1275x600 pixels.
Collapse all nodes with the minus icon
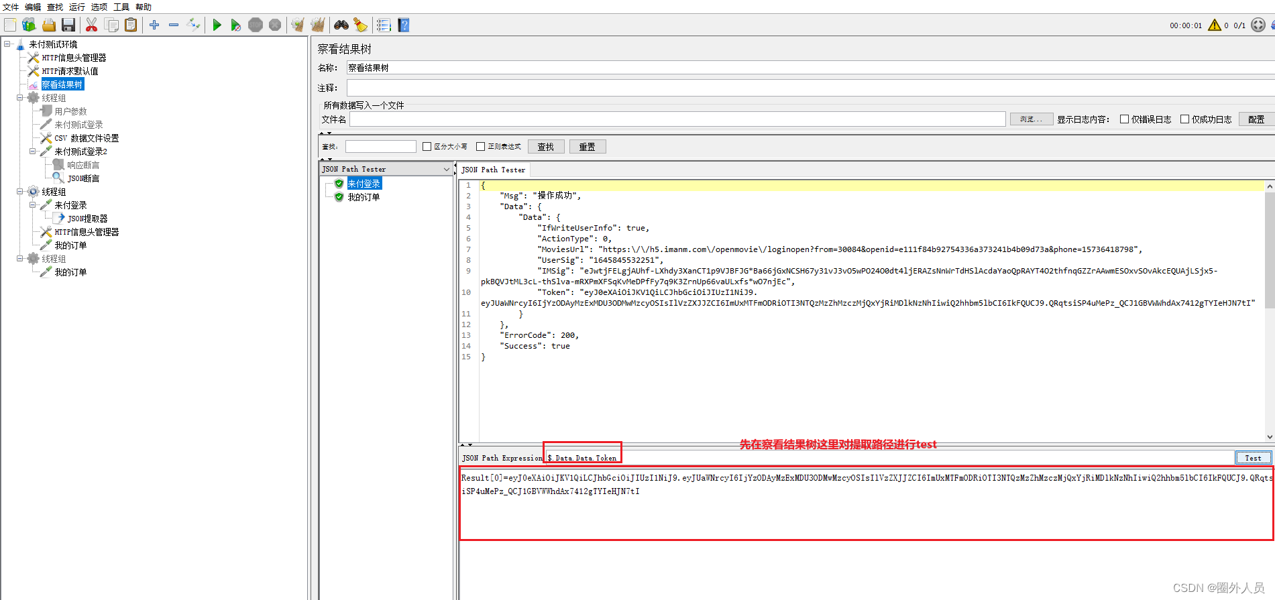pos(174,25)
